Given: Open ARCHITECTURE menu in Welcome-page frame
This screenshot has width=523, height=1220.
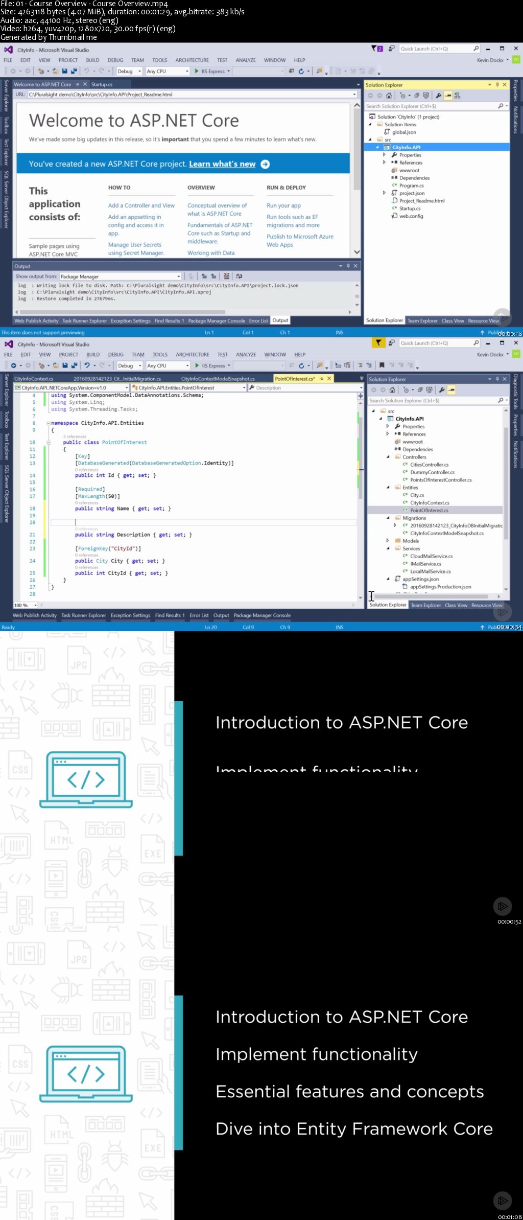Looking at the screenshot, I should (192, 60).
